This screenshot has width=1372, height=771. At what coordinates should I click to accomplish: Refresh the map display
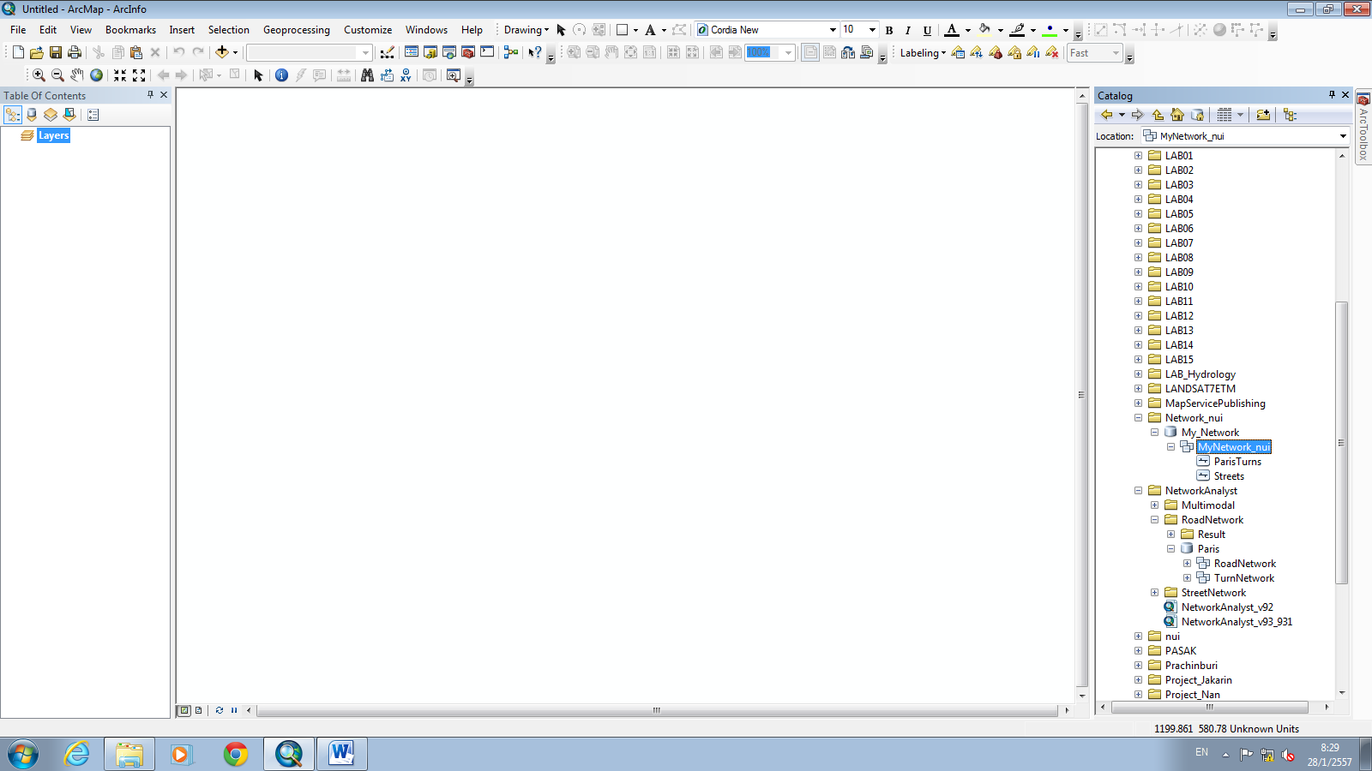point(220,710)
